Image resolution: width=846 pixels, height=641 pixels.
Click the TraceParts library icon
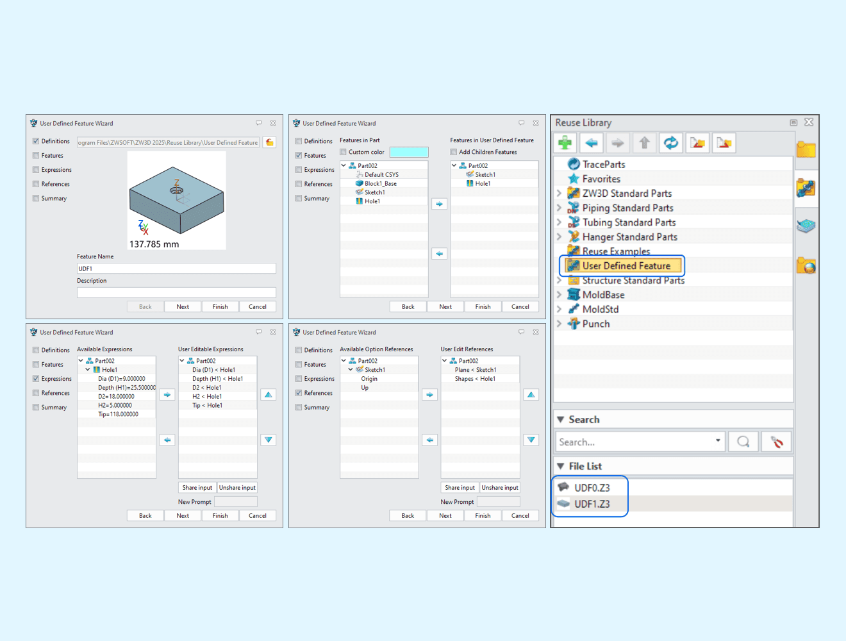click(574, 164)
